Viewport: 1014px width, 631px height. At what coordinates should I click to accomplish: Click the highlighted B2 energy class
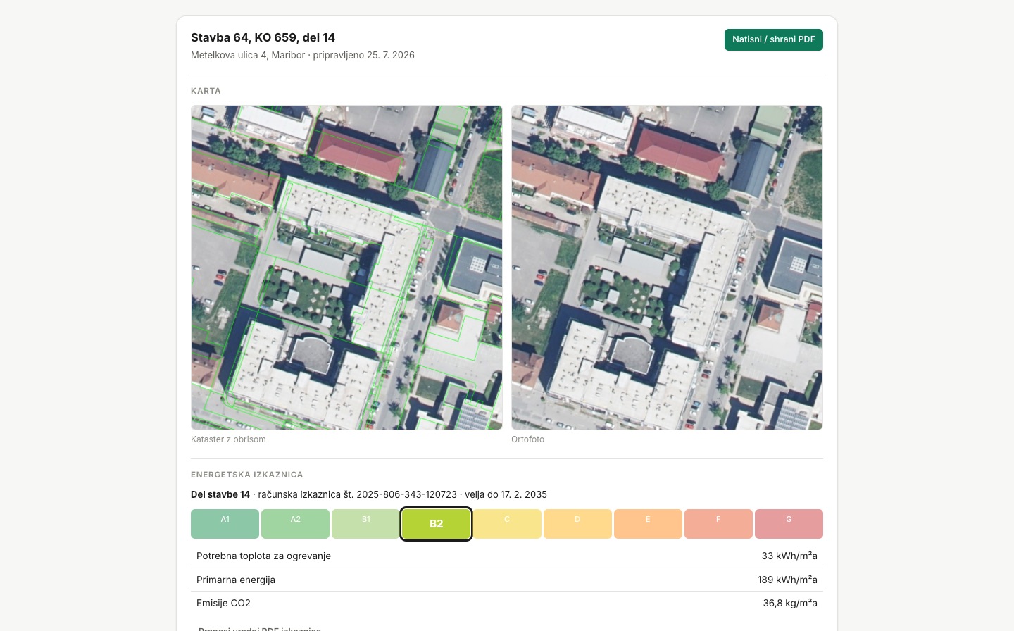pos(436,524)
